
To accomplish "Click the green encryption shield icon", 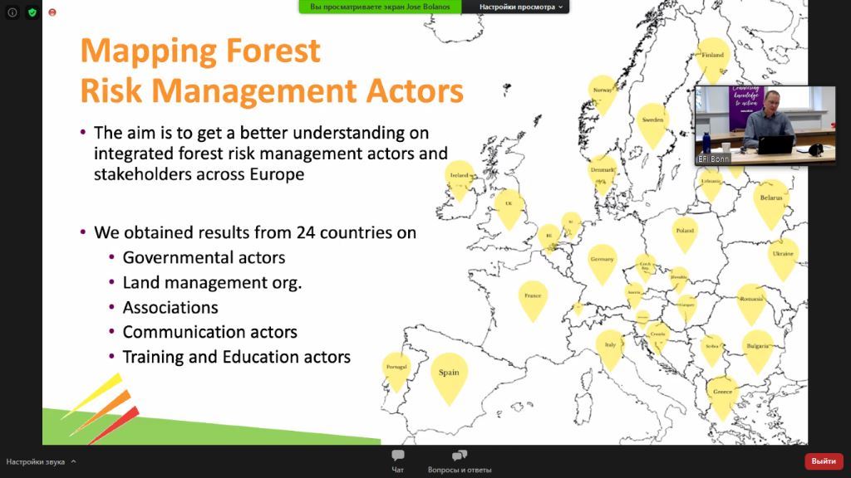I will click(32, 12).
